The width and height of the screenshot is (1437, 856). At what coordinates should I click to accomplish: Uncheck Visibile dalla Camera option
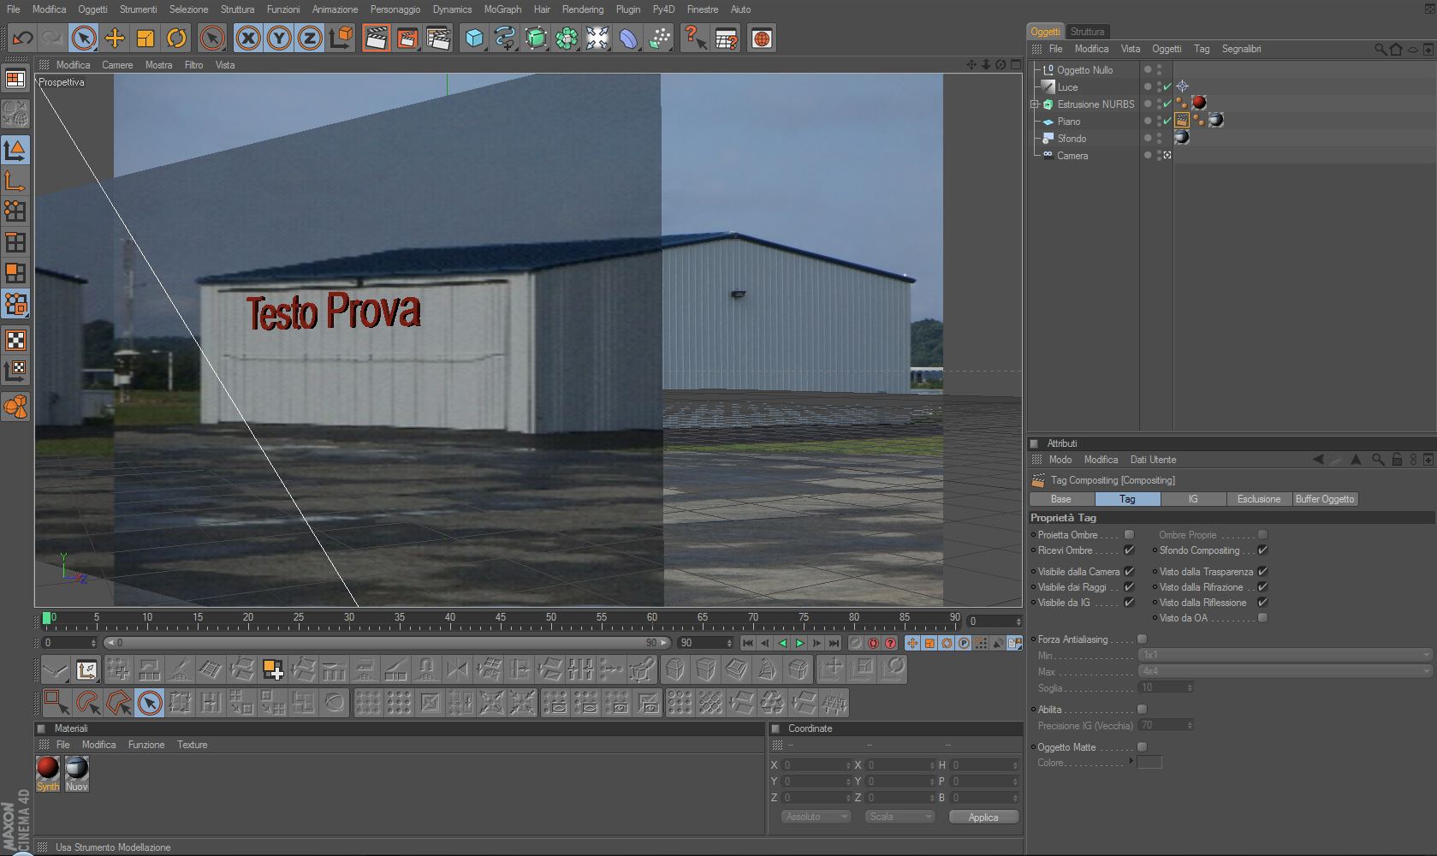point(1129,571)
